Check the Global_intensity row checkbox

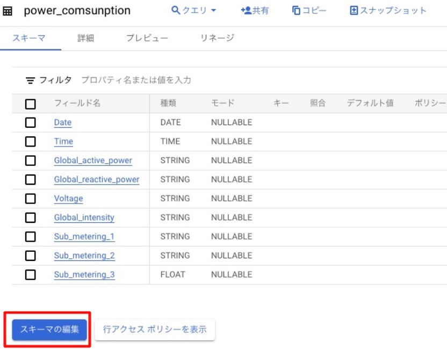[x=31, y=217]
